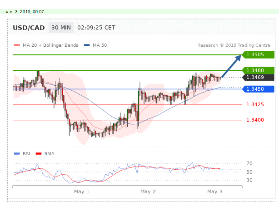This screenshot has height=206, width=279.
Task: Click the RSI blue legend swatch
Action: [17, 154]
